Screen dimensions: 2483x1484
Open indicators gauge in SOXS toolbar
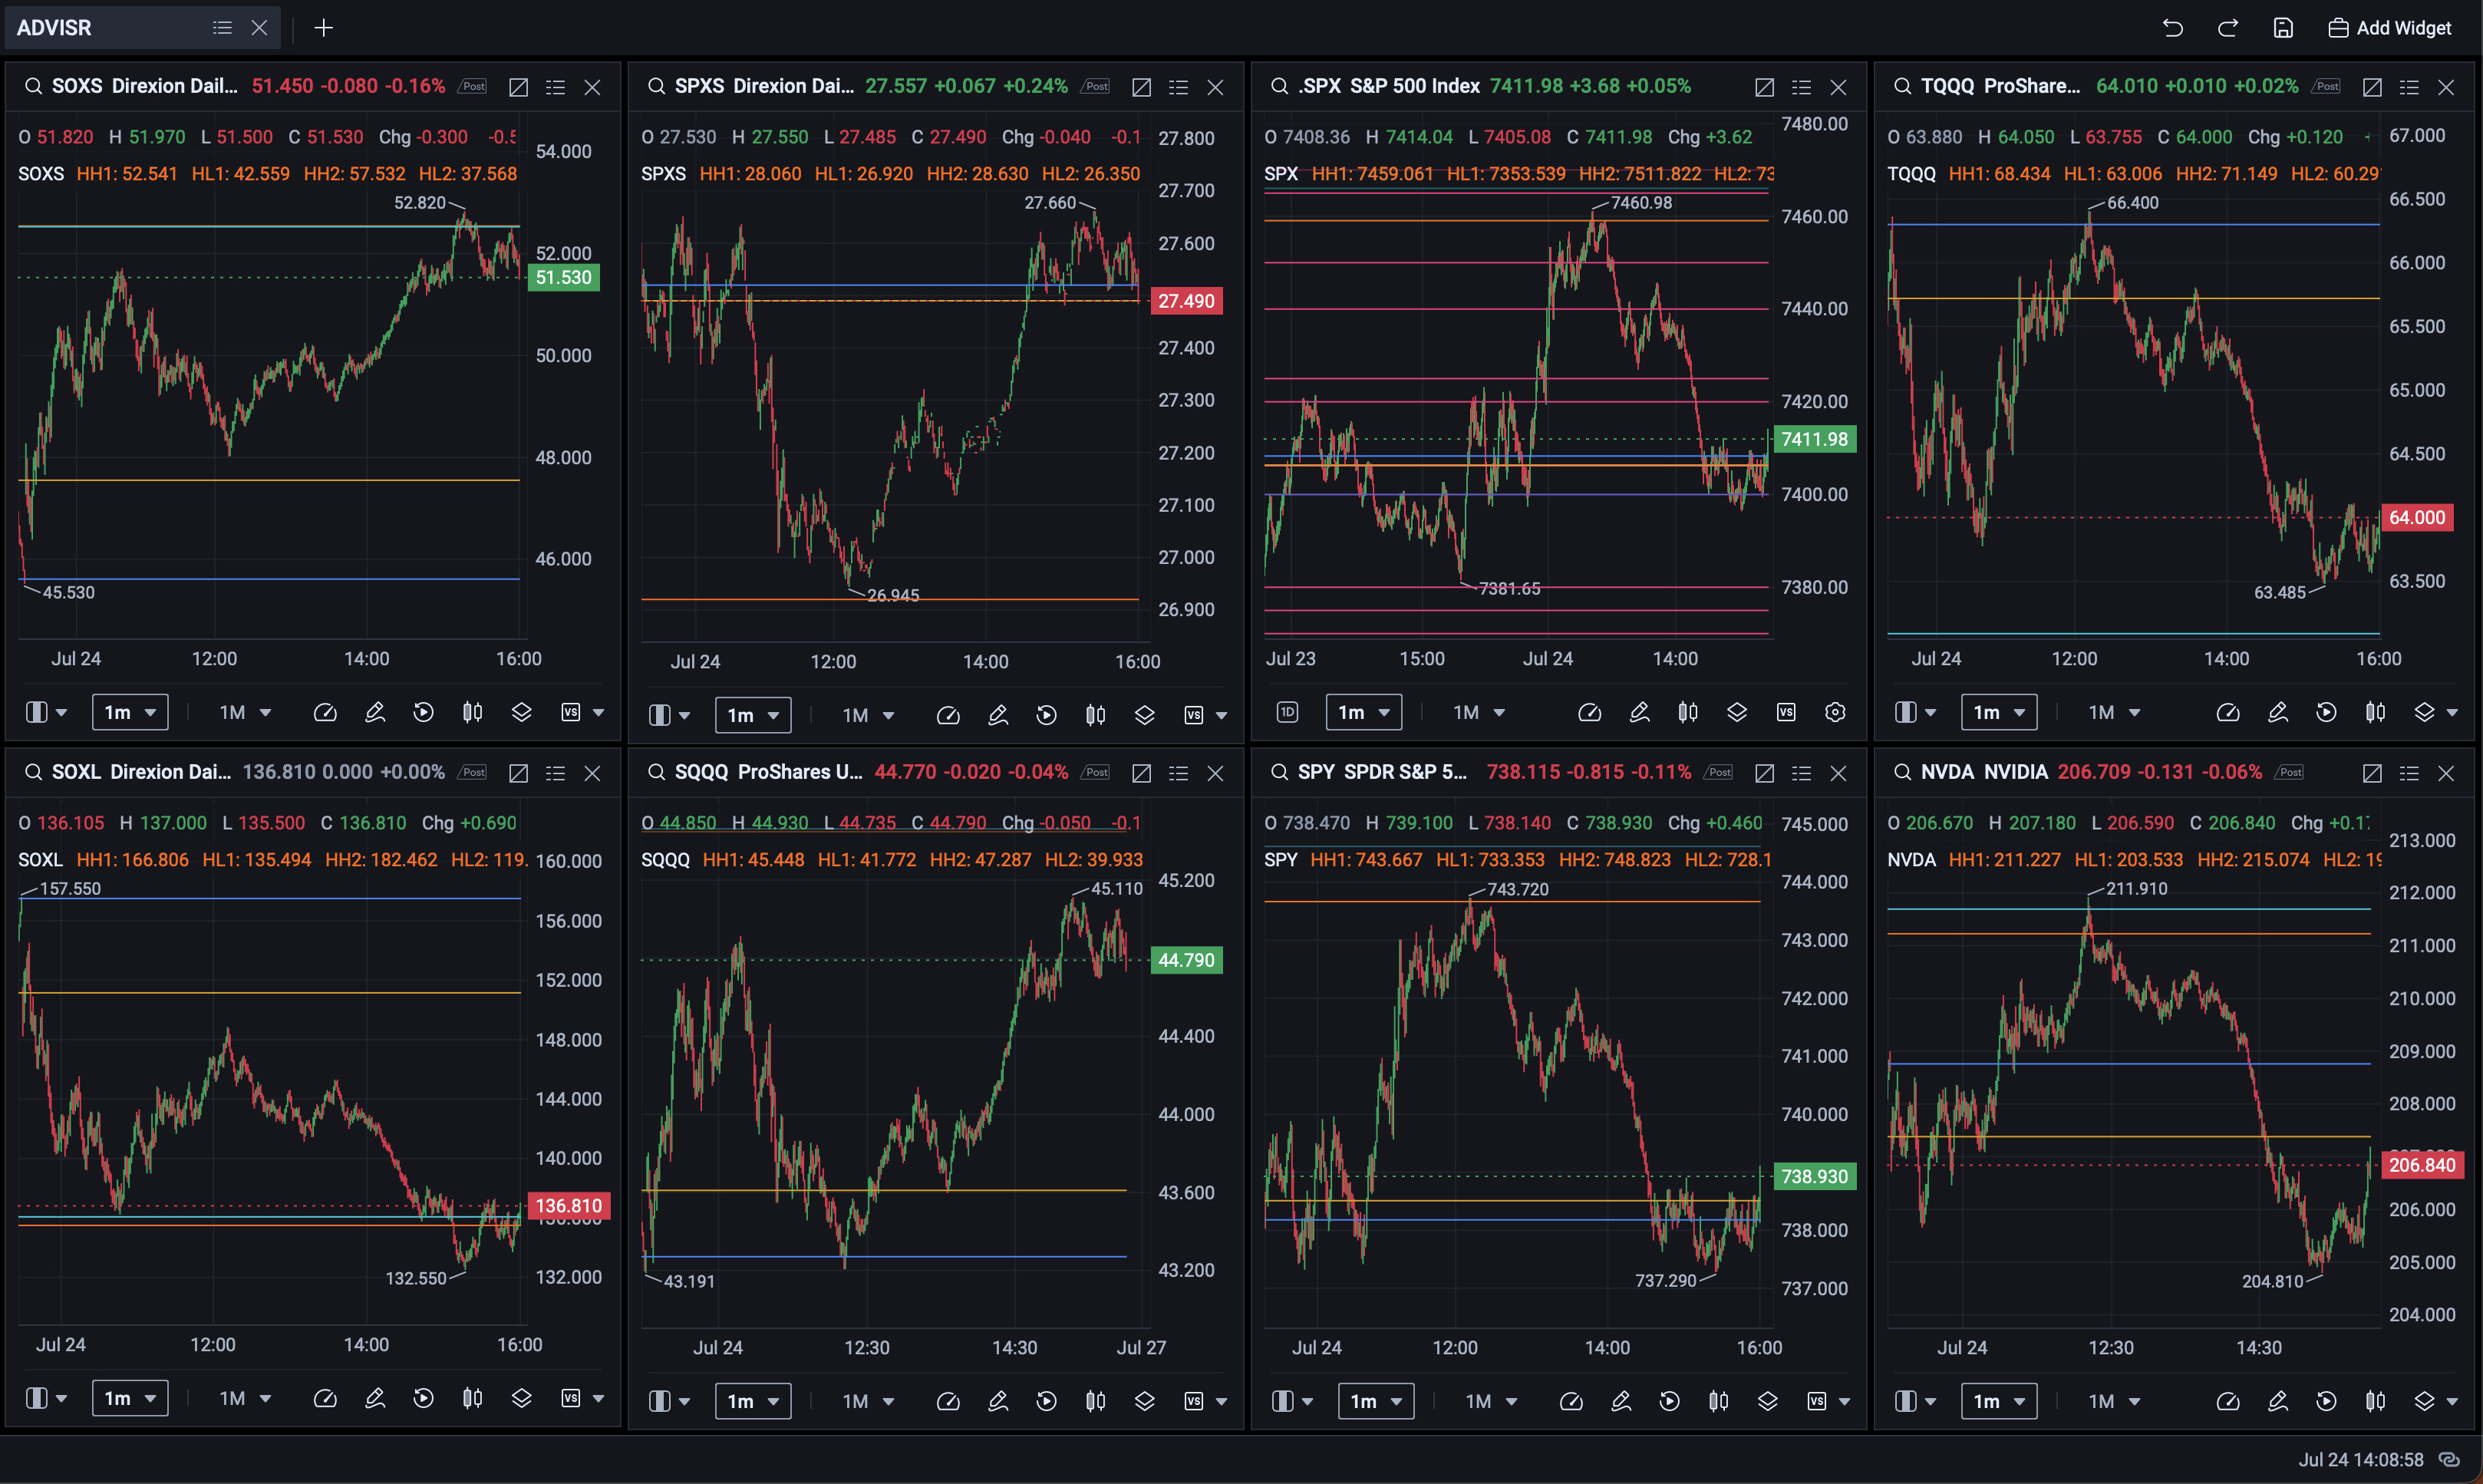(x=325, y=712)
